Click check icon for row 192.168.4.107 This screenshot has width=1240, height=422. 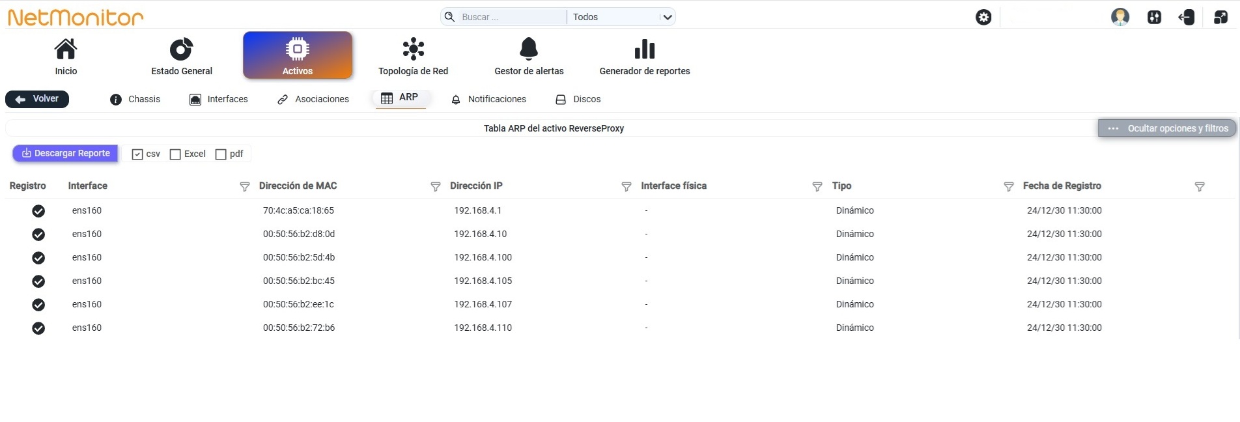38,305
